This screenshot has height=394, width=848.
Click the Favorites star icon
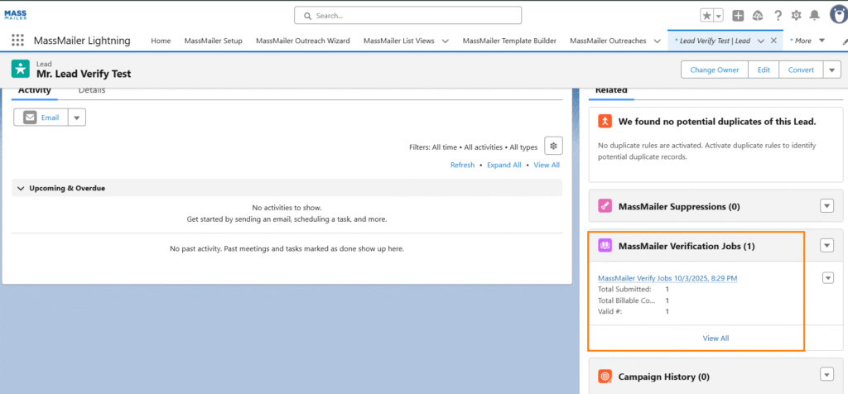706,16
